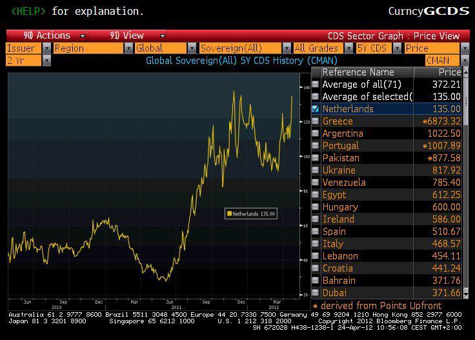Click the CMAN source field

(x=443, y=61)
